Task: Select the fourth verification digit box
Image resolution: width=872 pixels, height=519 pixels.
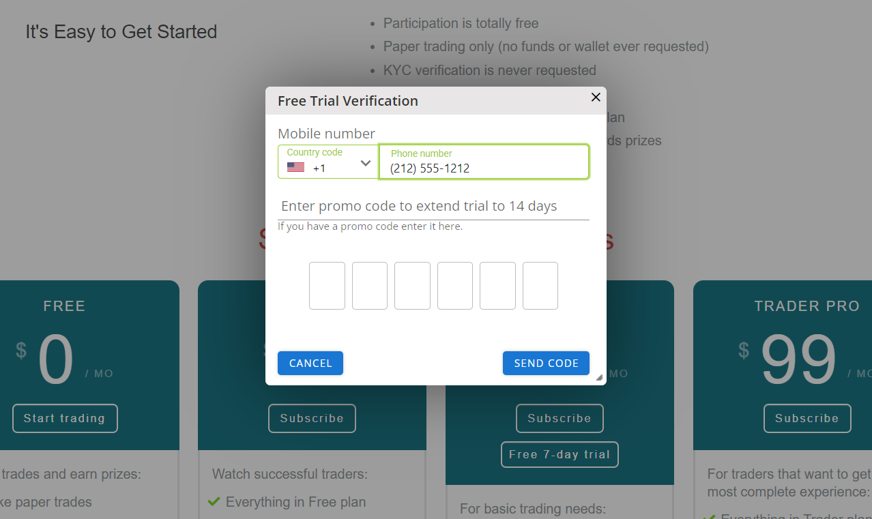Action: pyautogui.click(x=455, y=286)
